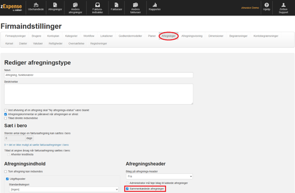This screenshot has height=193, width=295.
Task: Toggle 'Afregningskommentar er påkrævet' checkbox
Action: (x=6, y=114)
